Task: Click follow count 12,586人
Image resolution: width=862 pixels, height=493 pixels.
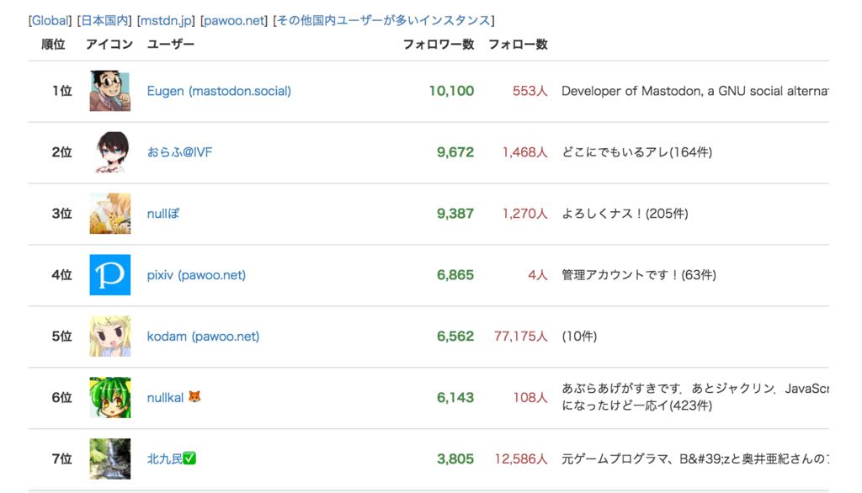Action: [520, 459]
